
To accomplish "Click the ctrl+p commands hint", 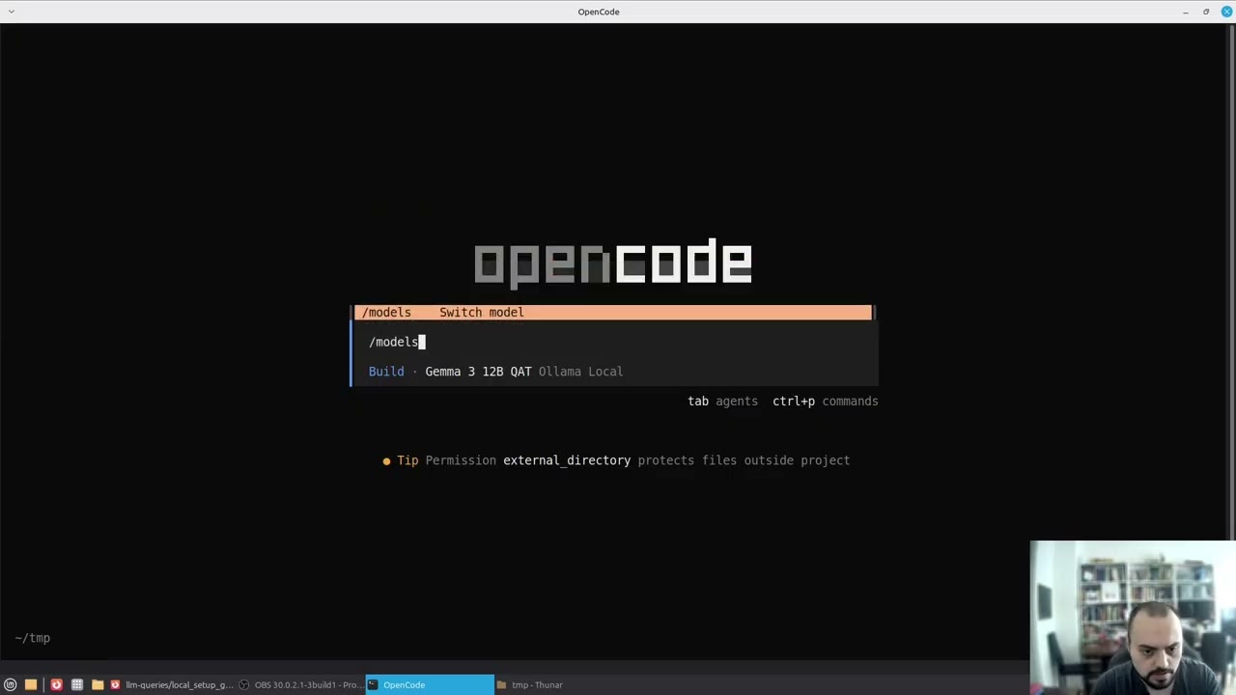I will point(825,401).
